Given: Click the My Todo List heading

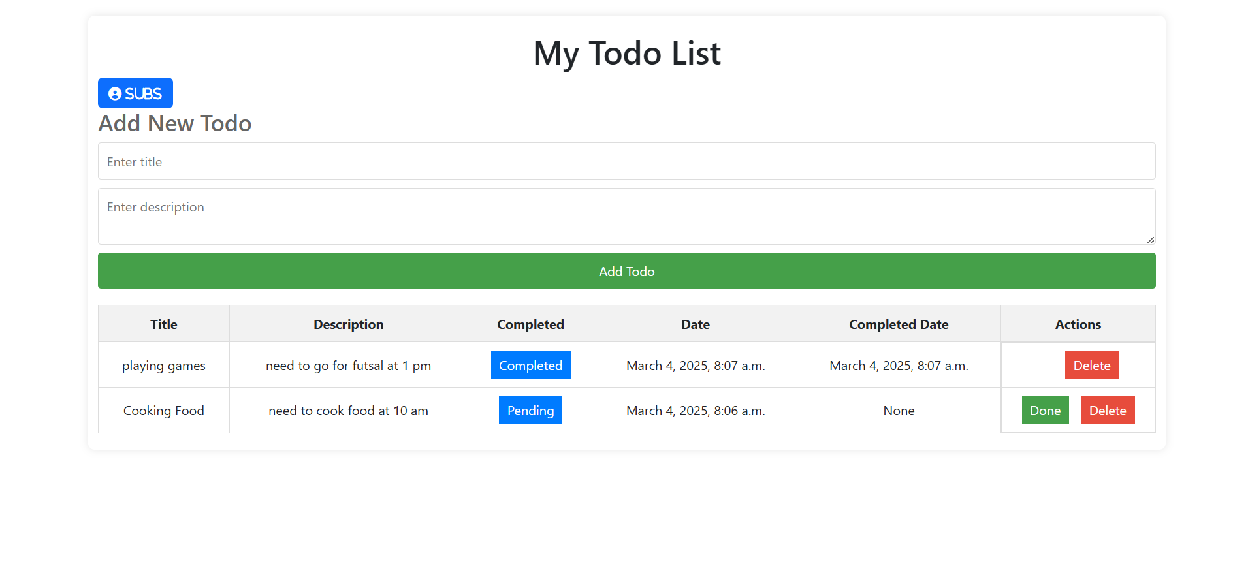Looking at the screenshot, I should point(626,53).
